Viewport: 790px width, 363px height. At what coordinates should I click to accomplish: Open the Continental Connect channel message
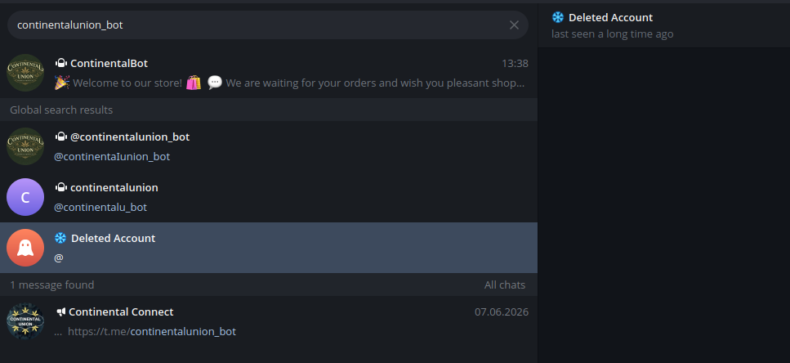[x=269, y=321]
